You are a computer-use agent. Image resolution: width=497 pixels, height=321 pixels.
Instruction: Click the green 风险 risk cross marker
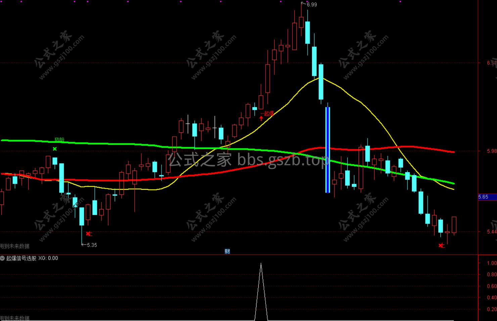pyautogui.click(x=55, y=149)
